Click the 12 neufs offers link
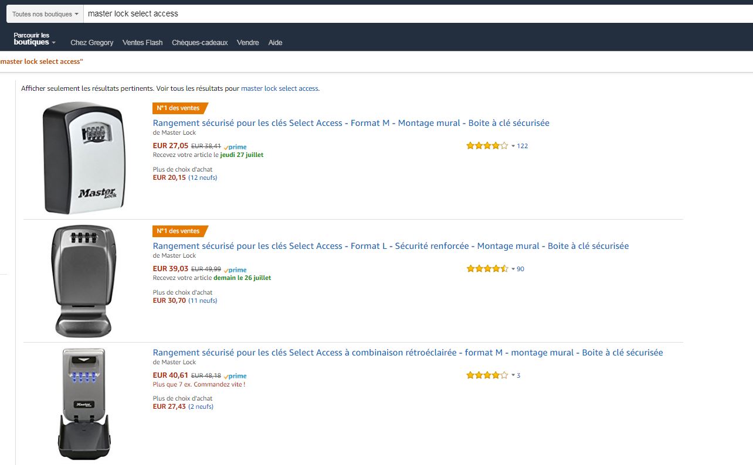753x465 pixels. point(202,177)
